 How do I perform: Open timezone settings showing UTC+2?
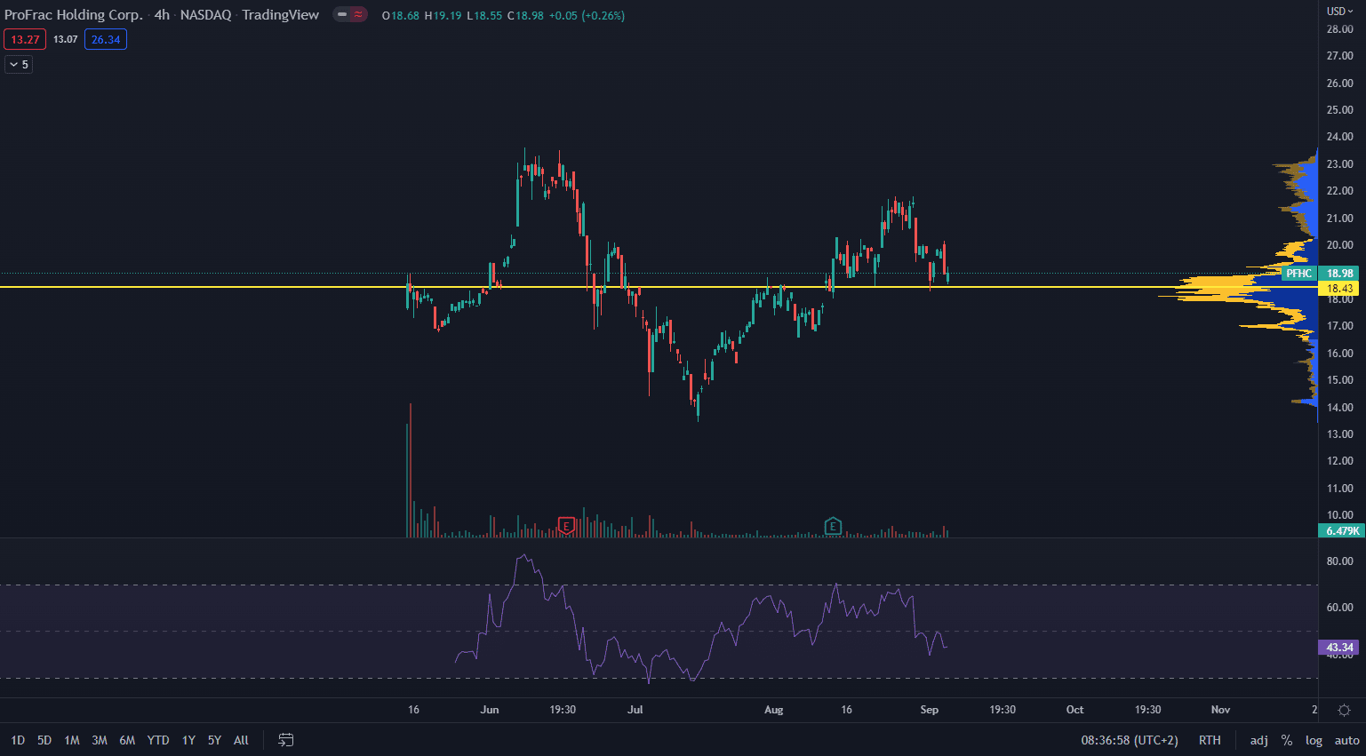click(x=1129, y=740)
